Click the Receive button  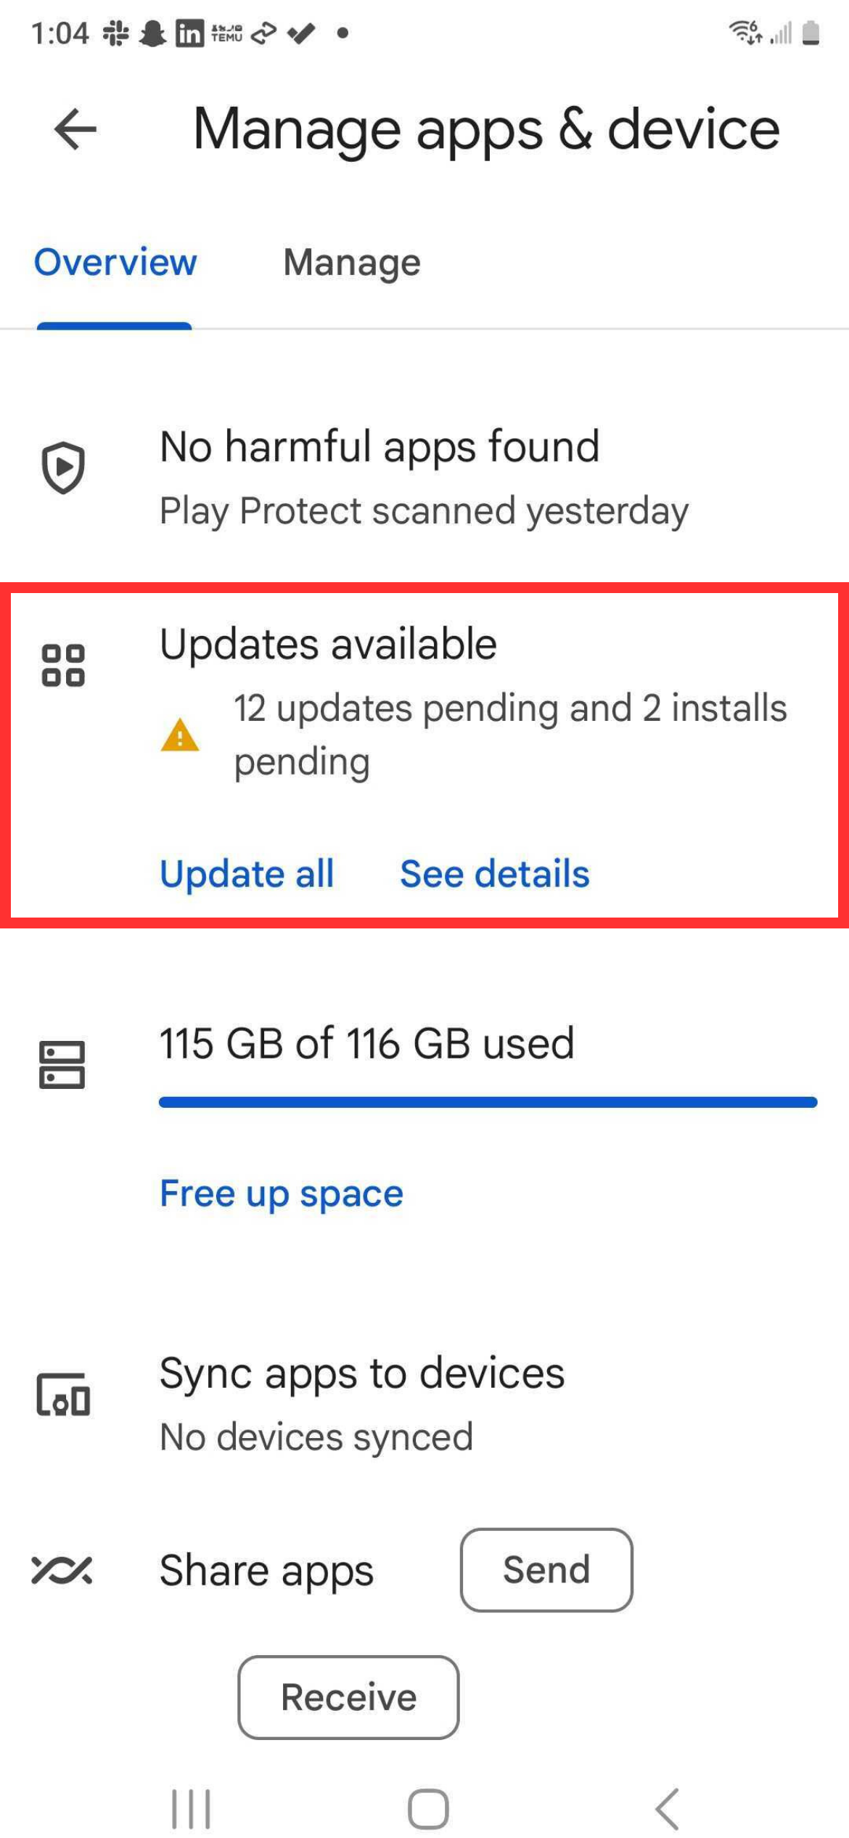348,1697
